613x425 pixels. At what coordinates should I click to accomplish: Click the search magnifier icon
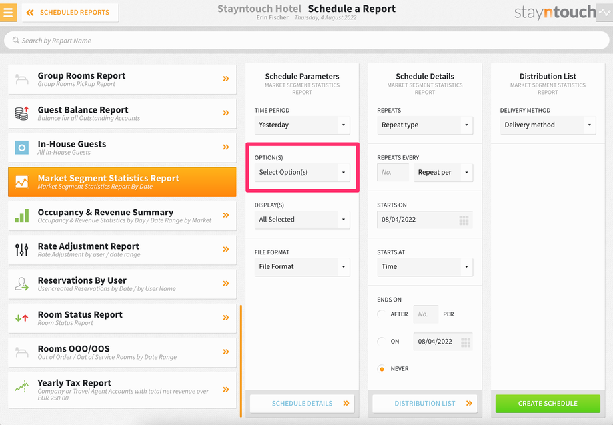15,40
